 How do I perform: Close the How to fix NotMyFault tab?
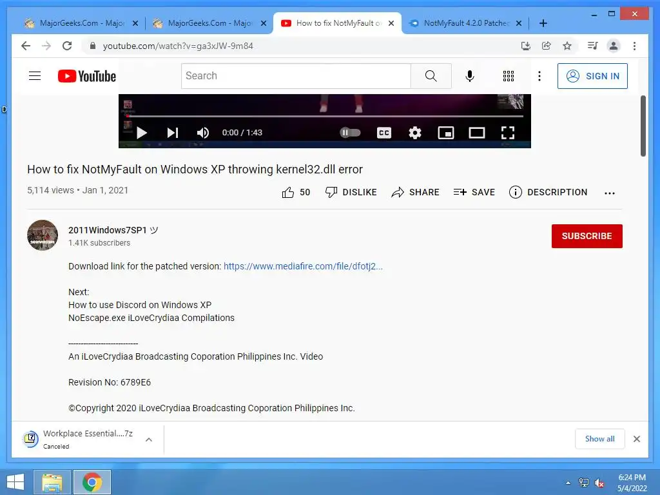(x=391, y=23)
